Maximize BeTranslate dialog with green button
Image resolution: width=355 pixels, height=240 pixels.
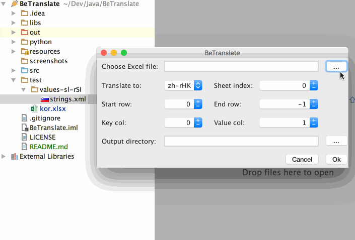point(124,53)
